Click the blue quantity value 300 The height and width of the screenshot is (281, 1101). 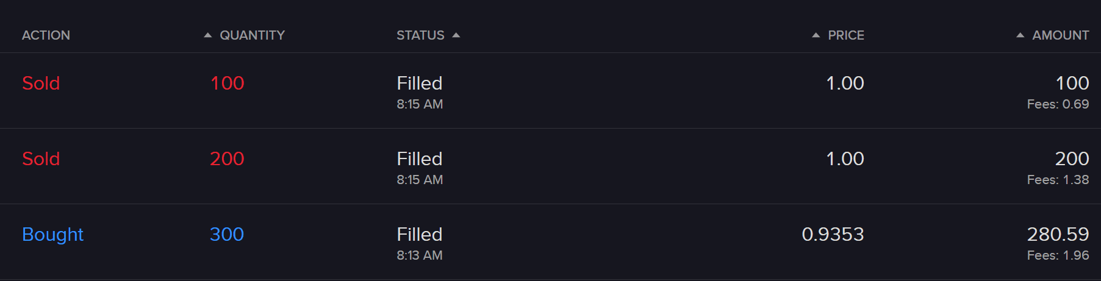tap(227, 234)
